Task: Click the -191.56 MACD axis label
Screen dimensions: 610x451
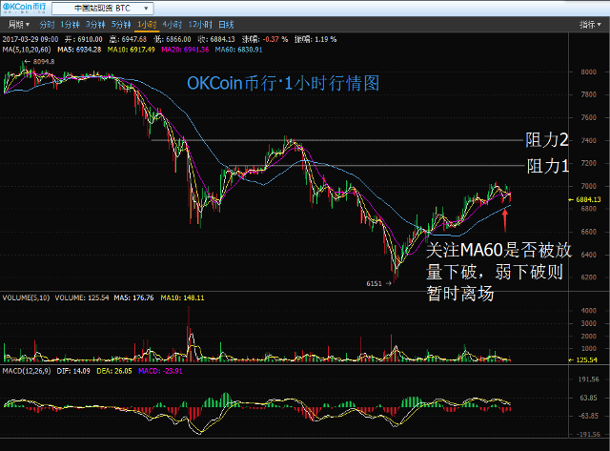Action: pyautogui.click(x=588, y=434)
